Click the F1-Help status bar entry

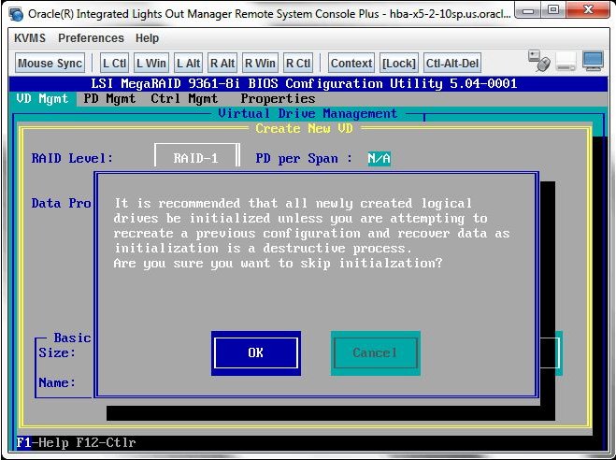point(42,442)
